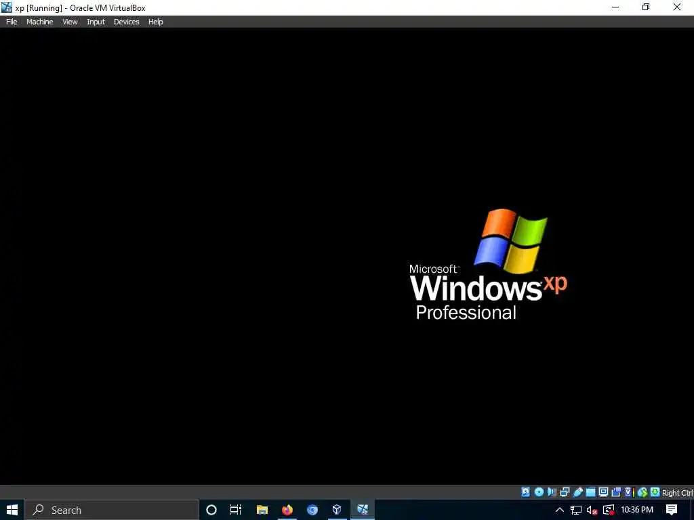Click the muted volume tray icon
This screenshot has width=694, height=520.
tap(592, 510)
